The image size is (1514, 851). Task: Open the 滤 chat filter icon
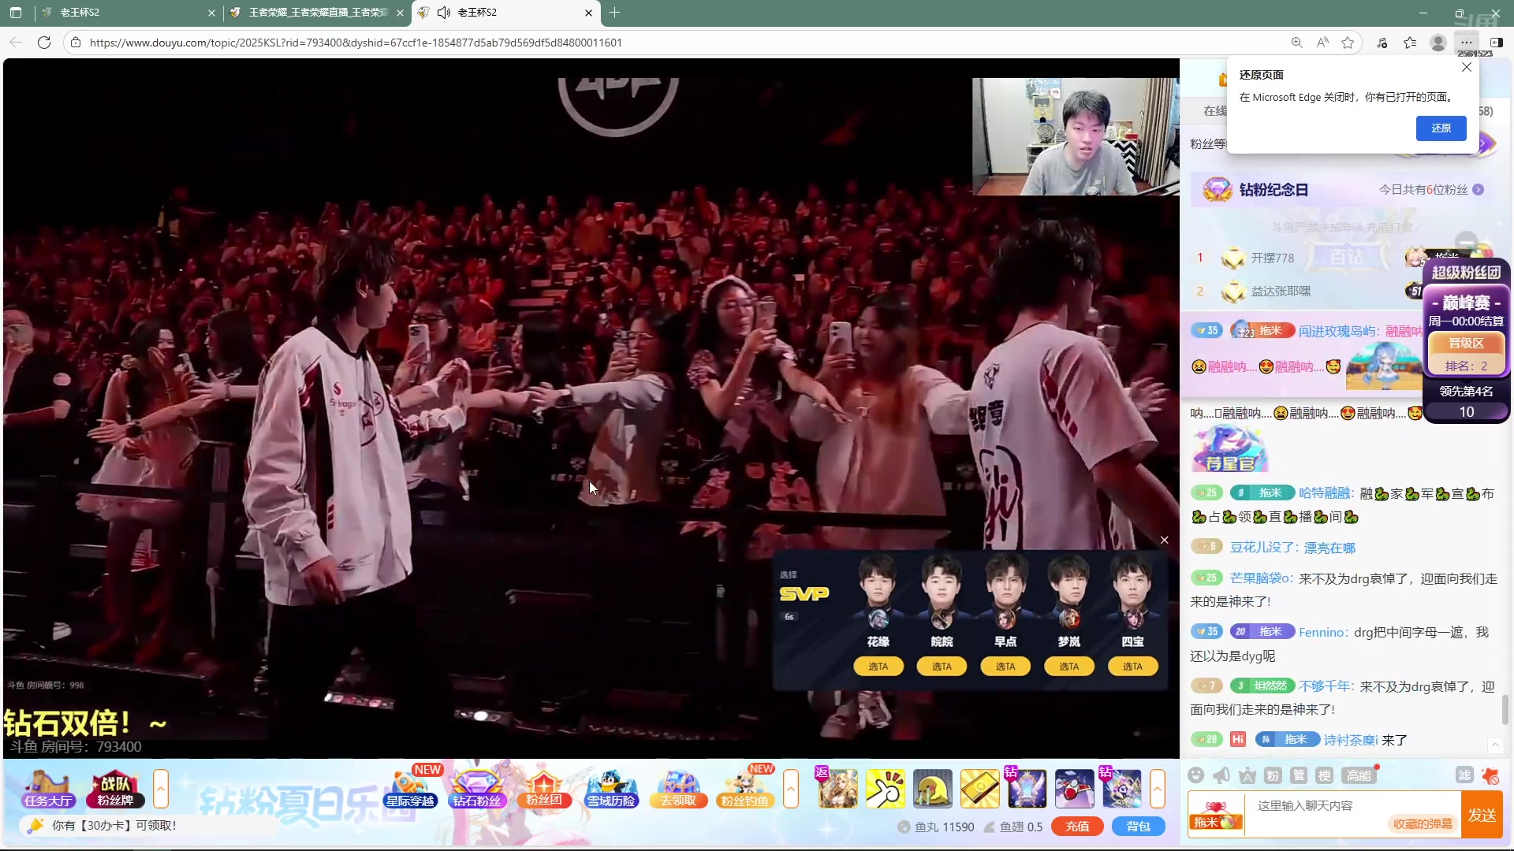coord(1464,775)
